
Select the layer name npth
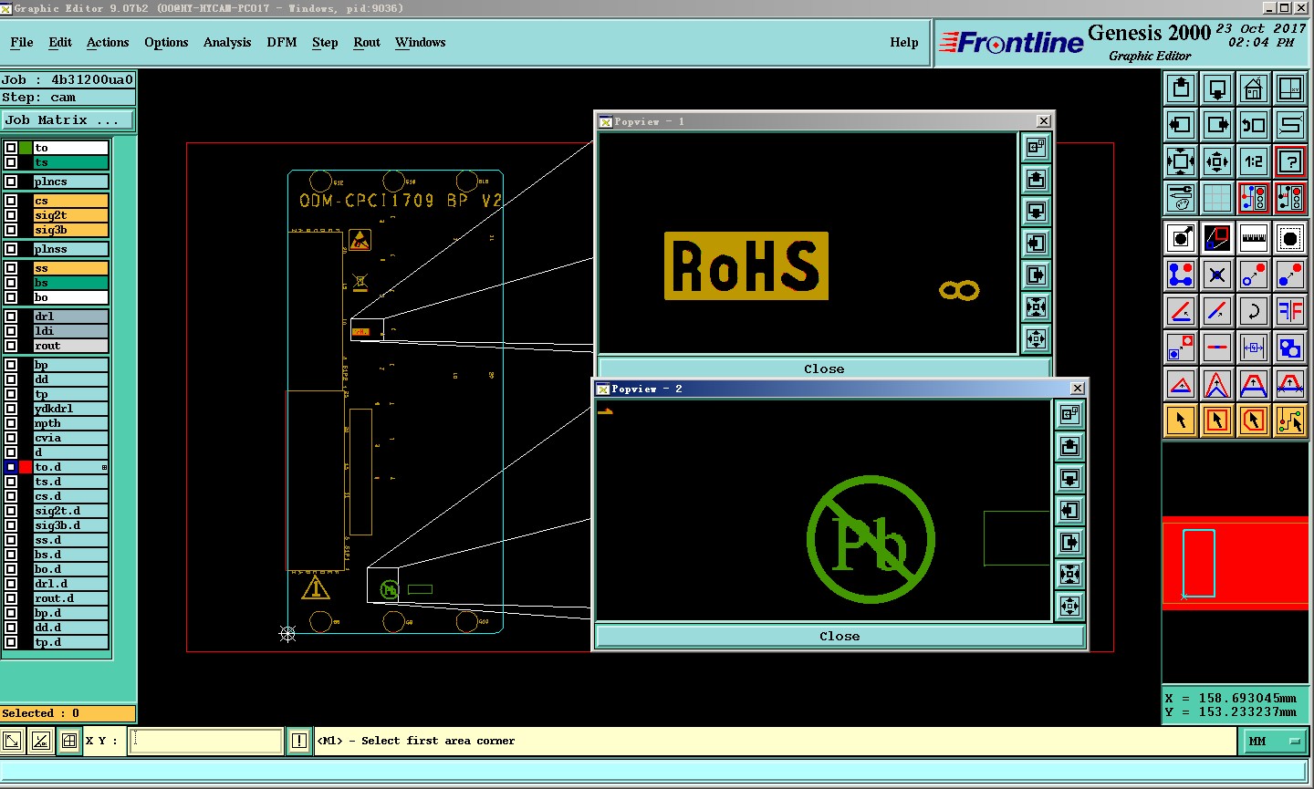[71, 423]
